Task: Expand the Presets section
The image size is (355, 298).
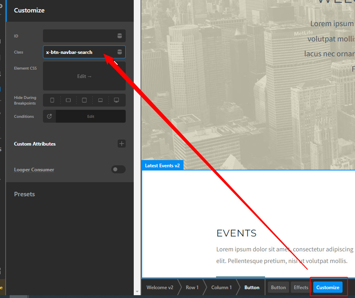Action: click(x=24, y=194)
